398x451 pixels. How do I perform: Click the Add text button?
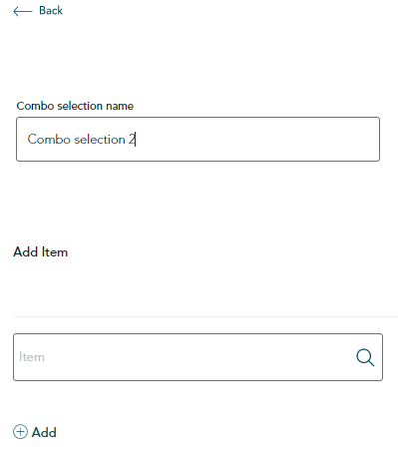coord(44,432)
